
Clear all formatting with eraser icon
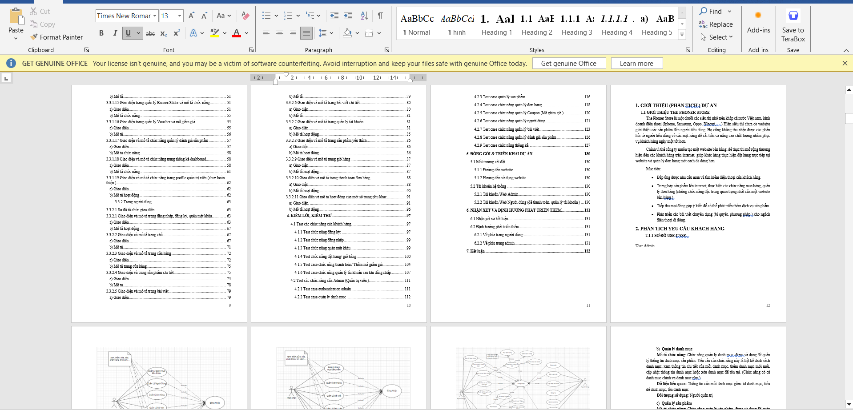245,16
